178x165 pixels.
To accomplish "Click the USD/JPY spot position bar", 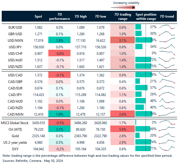I will (139, 46).
